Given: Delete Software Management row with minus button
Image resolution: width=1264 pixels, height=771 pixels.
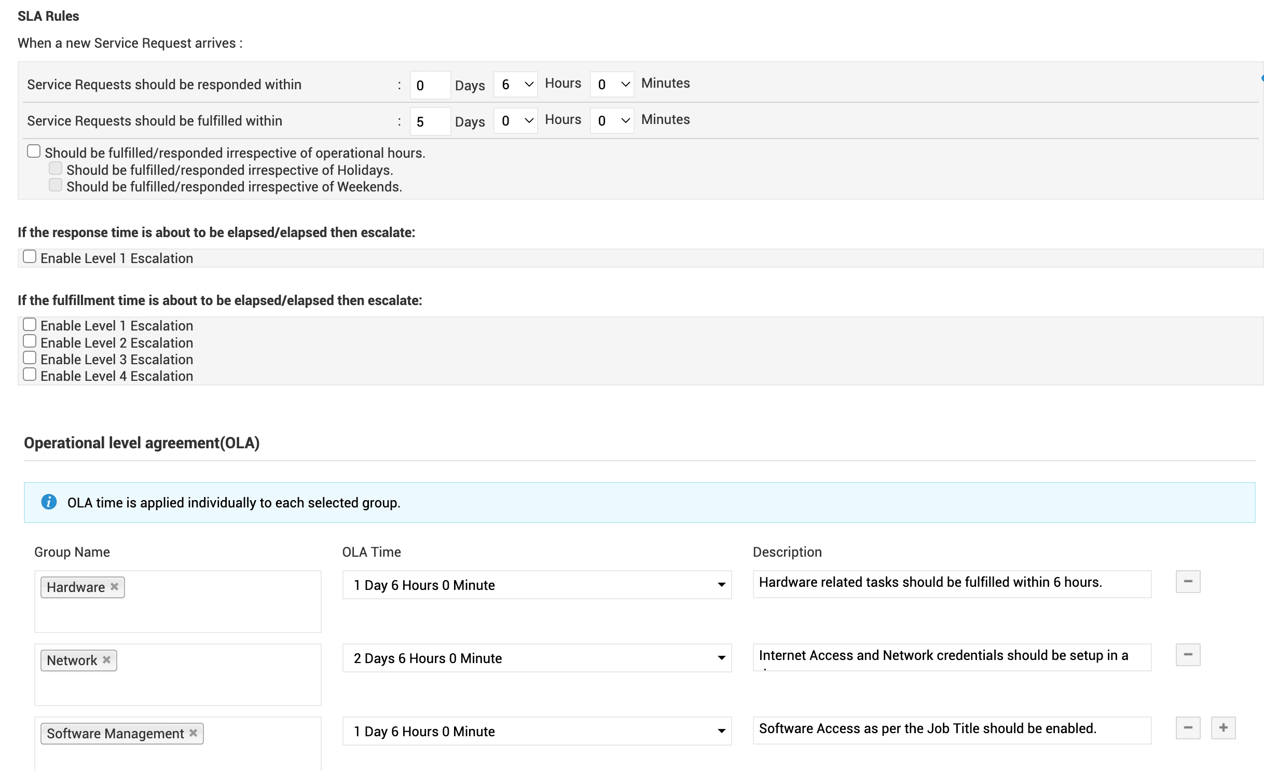Looking at the screenshot, I should (1188, 728).
